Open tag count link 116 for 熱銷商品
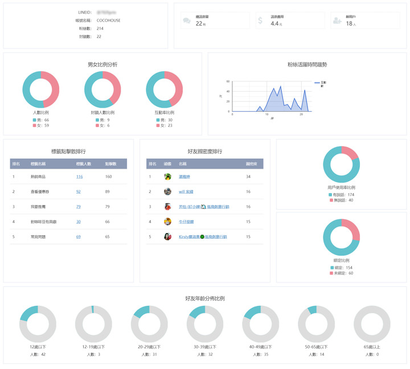 (79, 177)
